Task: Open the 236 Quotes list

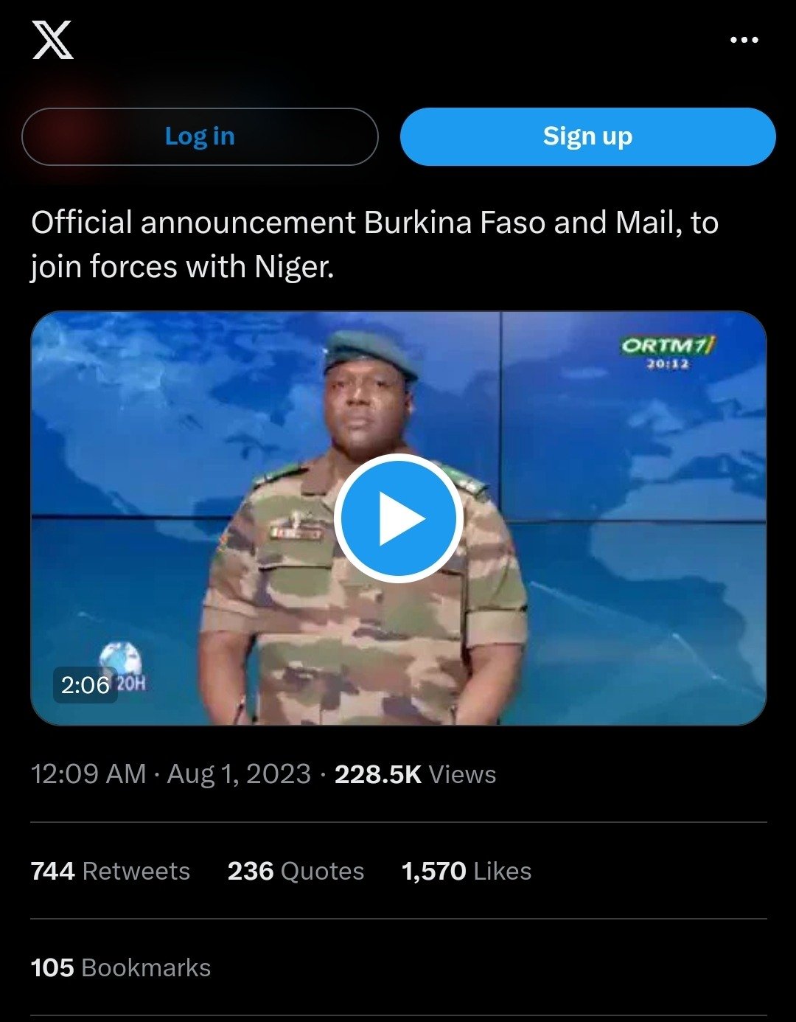Action: coord(296,871)
